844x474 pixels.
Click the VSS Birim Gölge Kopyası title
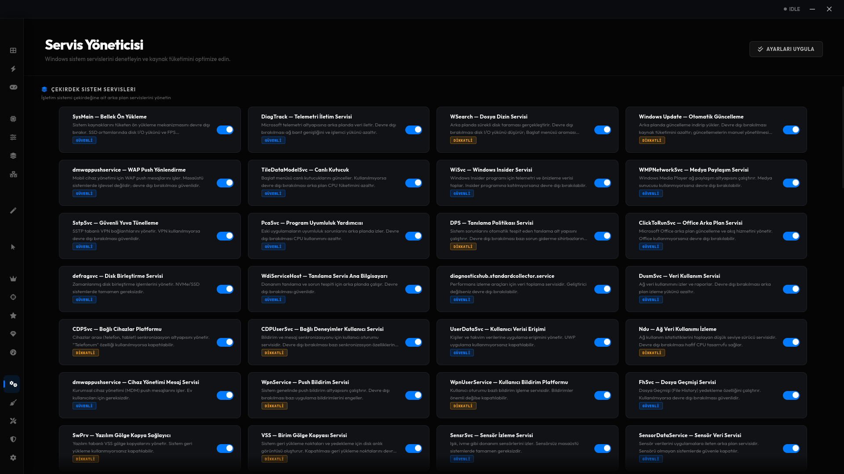(x=304, y=435)
